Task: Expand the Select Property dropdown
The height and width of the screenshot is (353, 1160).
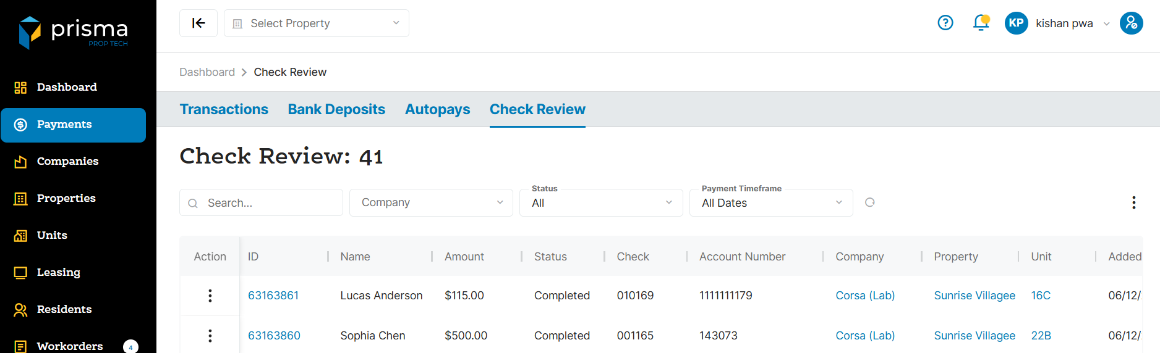Action: 316,23
